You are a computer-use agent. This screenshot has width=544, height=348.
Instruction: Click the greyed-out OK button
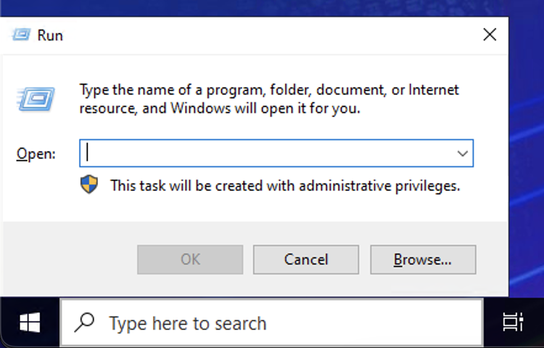(190, 259)
